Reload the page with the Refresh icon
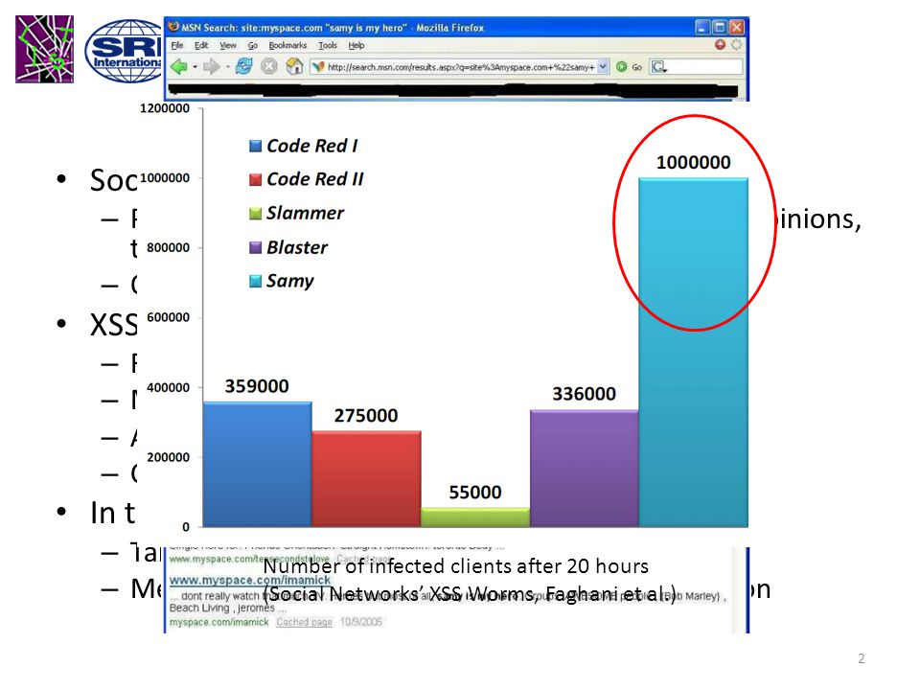Image resolution: width=920 pixels, height=690 pixels. tap(244, 66)
